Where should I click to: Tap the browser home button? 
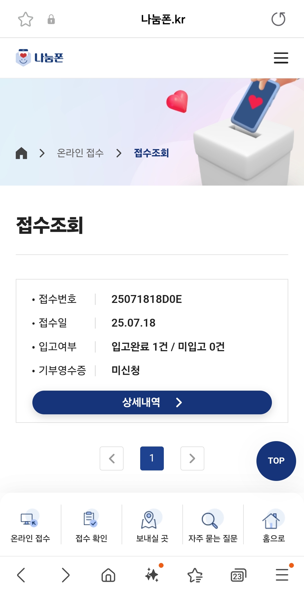pos(108,575)
